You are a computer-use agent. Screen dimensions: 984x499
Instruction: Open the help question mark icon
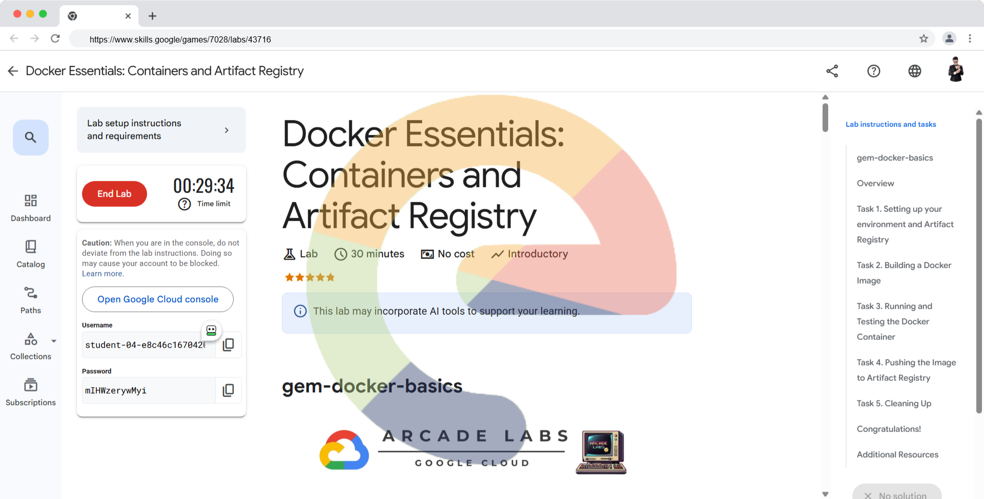pyautogui.click(x=874, y=71)
